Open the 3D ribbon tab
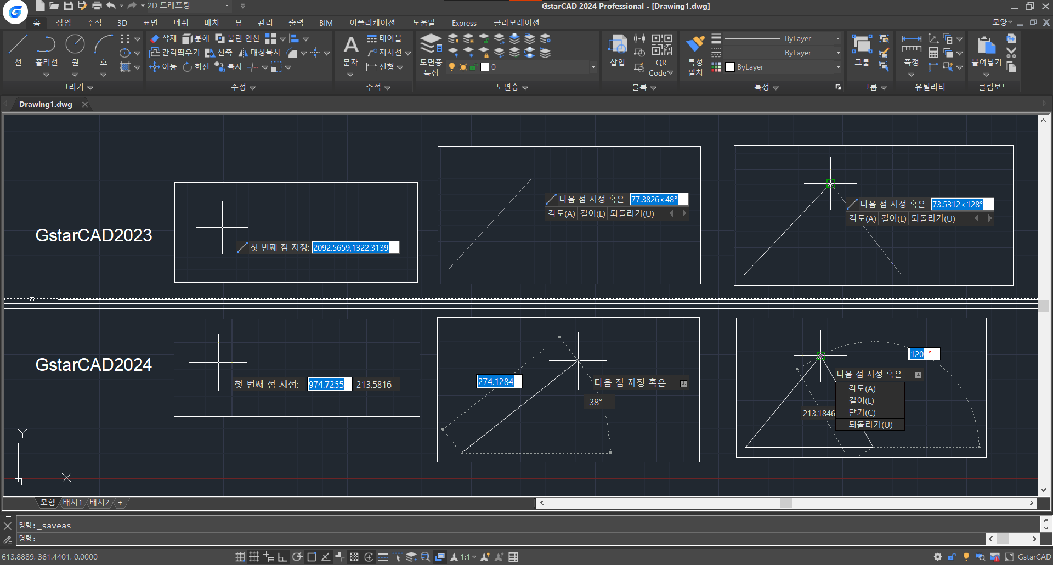The height and width of the screenshot is (565, 1053). point(122,22)
